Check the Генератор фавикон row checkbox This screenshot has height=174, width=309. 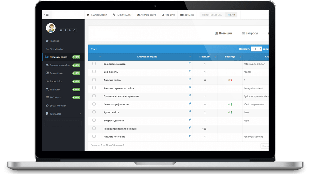(94, 104)
